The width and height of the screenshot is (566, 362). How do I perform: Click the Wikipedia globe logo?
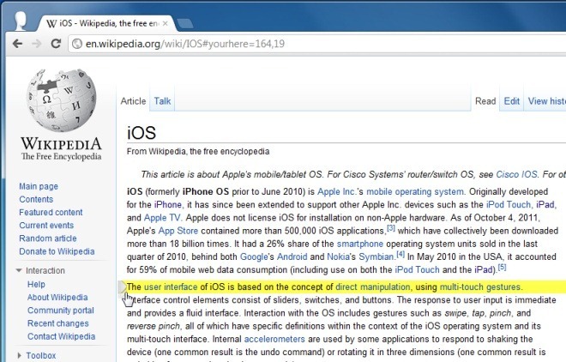tap(62, 100)
